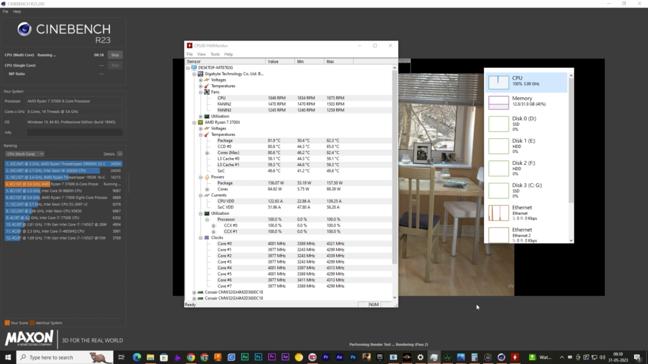Click Start for the CPU Single Core test
Viewport: 648px width, 364px height.
click(115, 65)
